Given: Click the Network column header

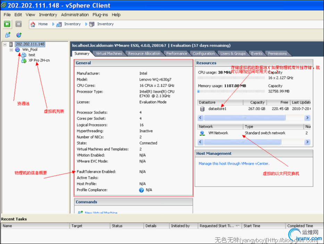Looking at the screenshot, I should (x=220, y=127).
